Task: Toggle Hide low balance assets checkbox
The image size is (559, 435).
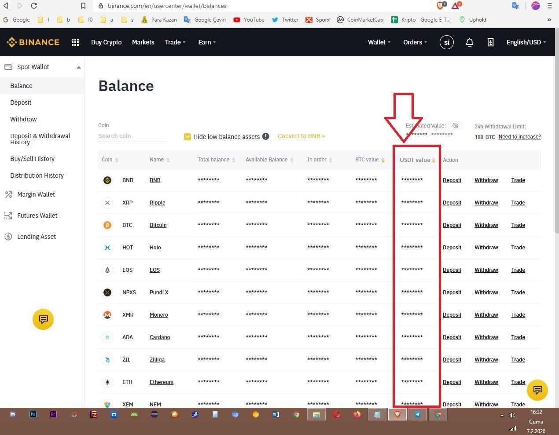Action: [x=188, y=136]
